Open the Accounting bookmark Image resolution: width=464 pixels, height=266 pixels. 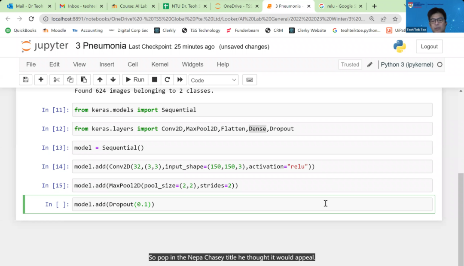click(88, 30)
